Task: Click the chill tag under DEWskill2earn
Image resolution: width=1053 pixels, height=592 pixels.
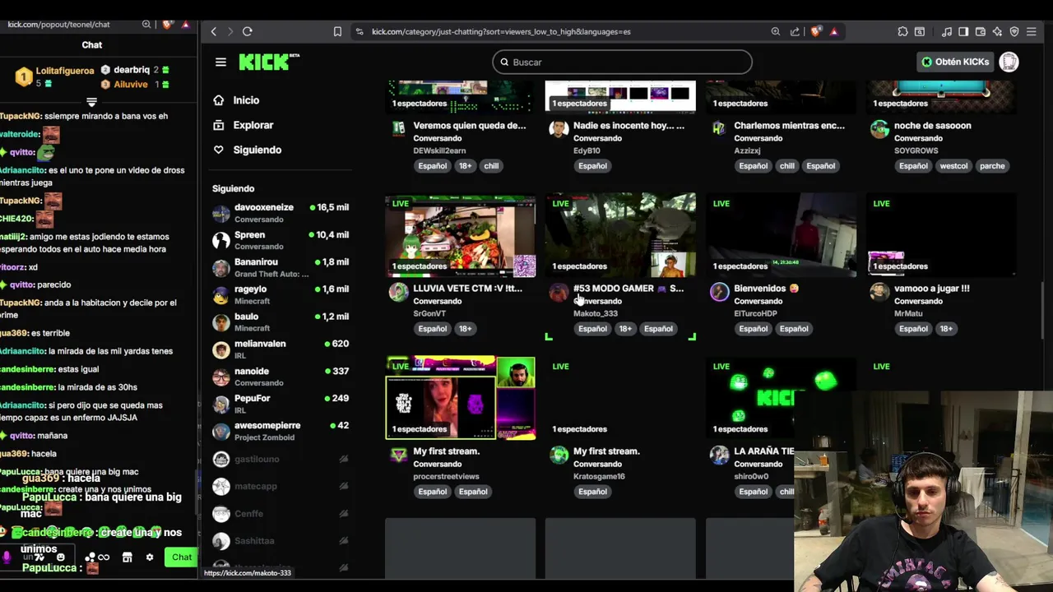Action: pos(491,166)
